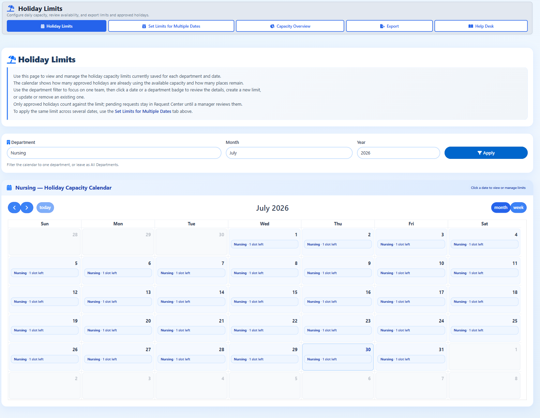The image size is (540, 418).
Task: Open the Nursing badge on July 10
Action: pyautogui.click(x=411, y=273)
